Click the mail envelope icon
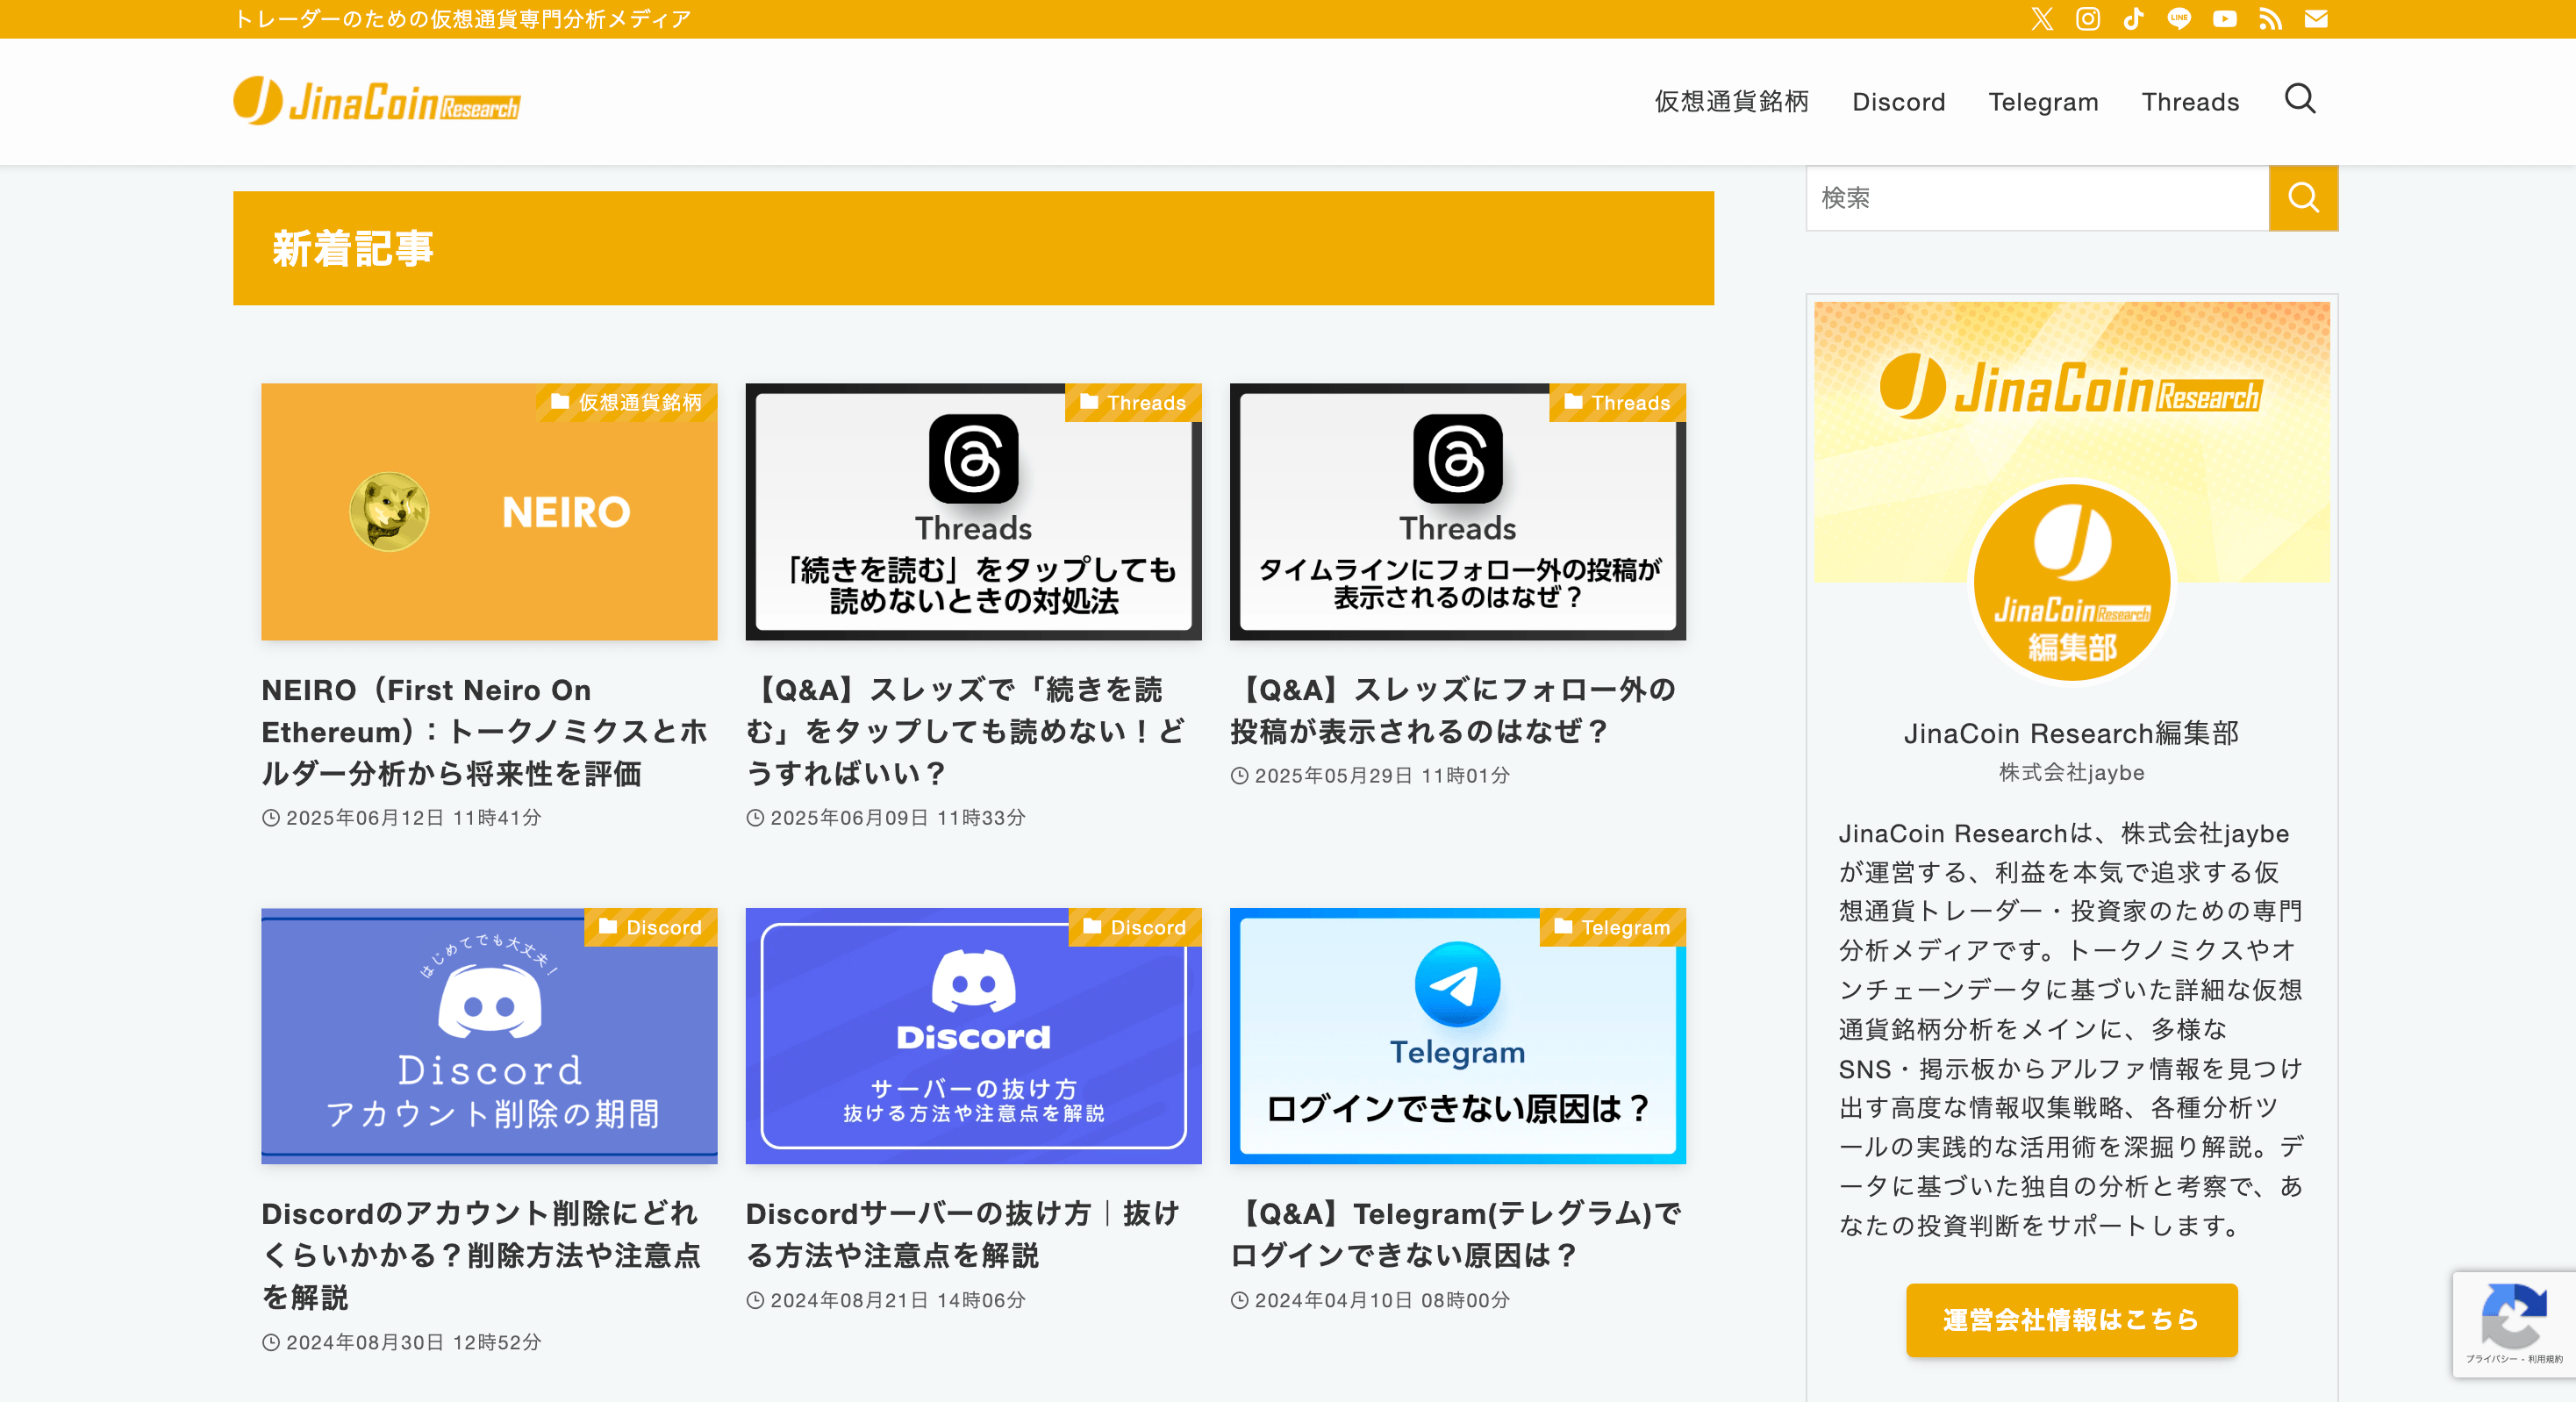This screenshot has height=1402, width=2576. [2316, 19]
